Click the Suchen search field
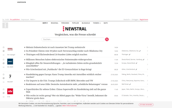 [73, 39]
